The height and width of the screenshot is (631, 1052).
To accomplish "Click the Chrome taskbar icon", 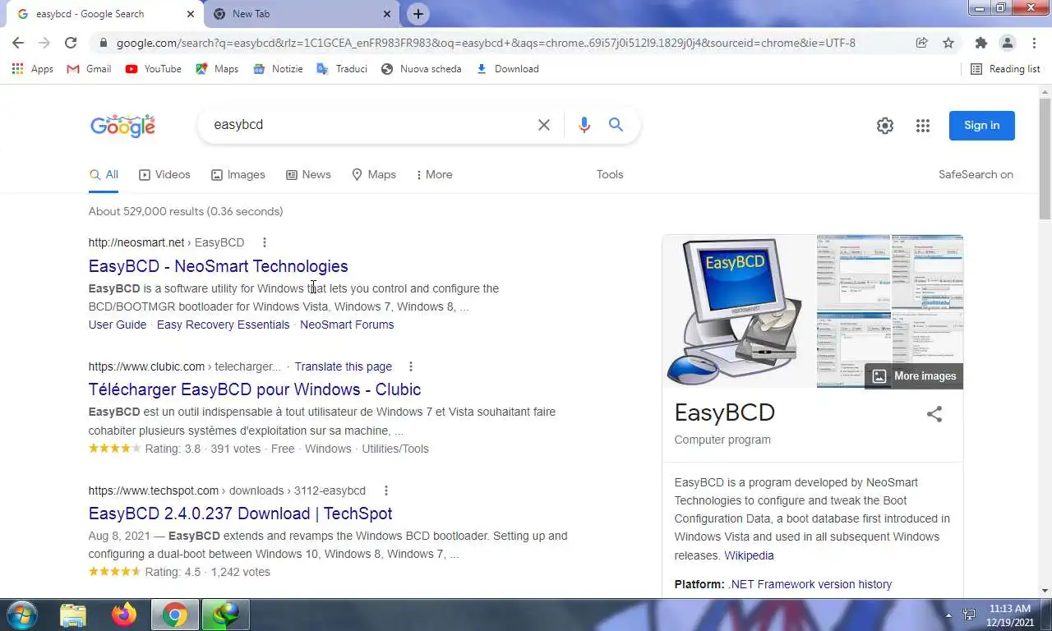I will pyautogui.click(x=174, y=615).
